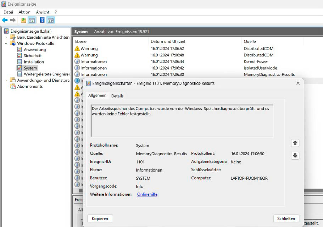Click the Kopieren button

(100, 218)
